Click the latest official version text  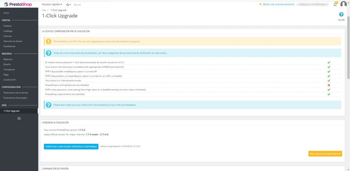click(x=76, y=134)
